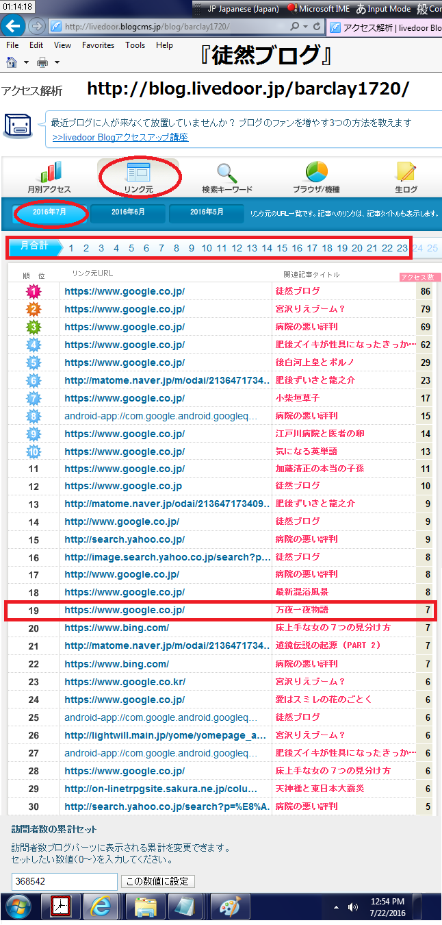Click the File Explorer folder taskbar icon
Screen dimensions: 442x925
(145, 908)
